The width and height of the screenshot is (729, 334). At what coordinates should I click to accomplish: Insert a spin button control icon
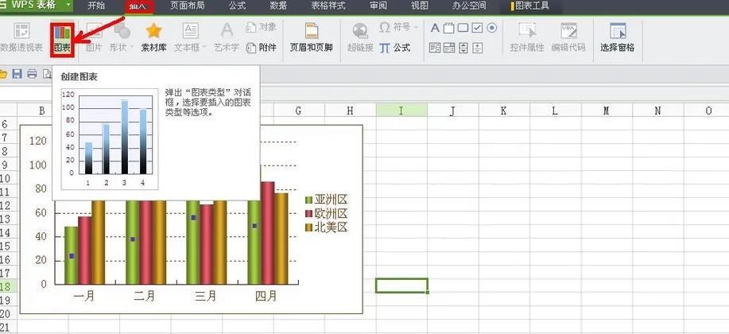coord(478,48)
